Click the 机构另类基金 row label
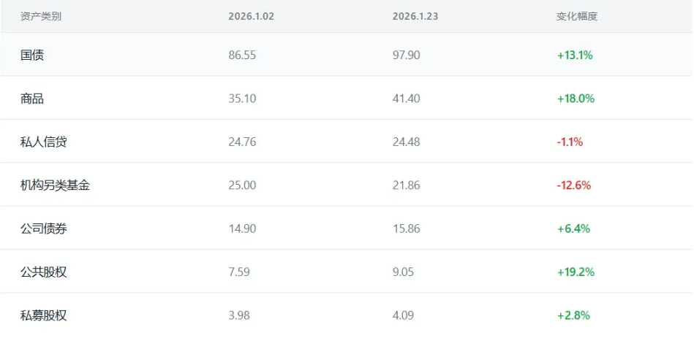The height and width of the screenshot is (349, 694). (56, 185)
